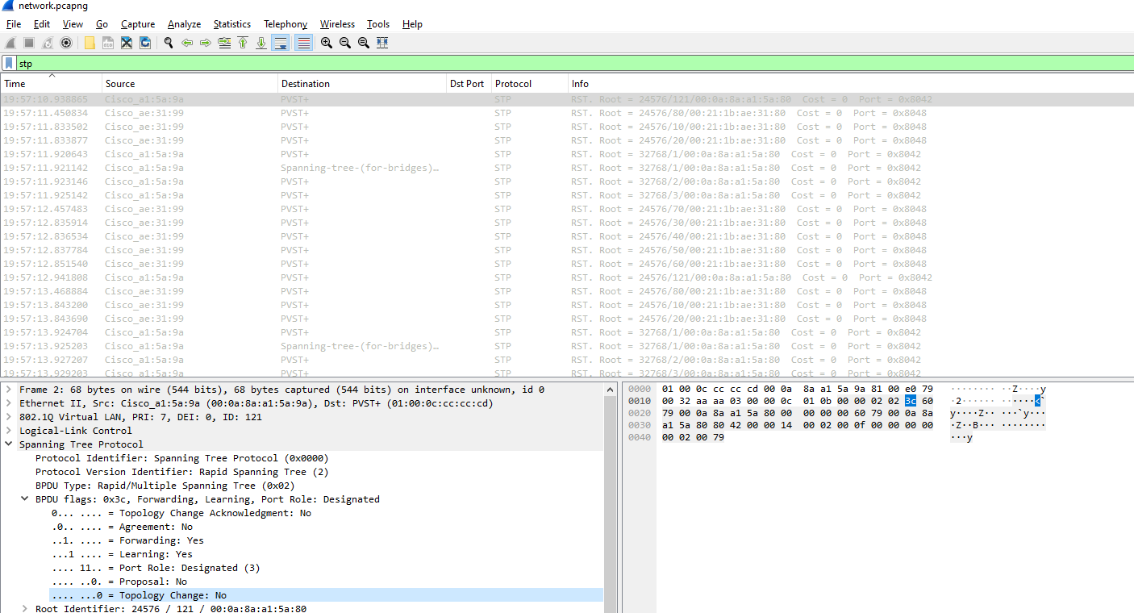Open the capture options gear icon
Screen dimensions: 1134x613
[66, 43]
